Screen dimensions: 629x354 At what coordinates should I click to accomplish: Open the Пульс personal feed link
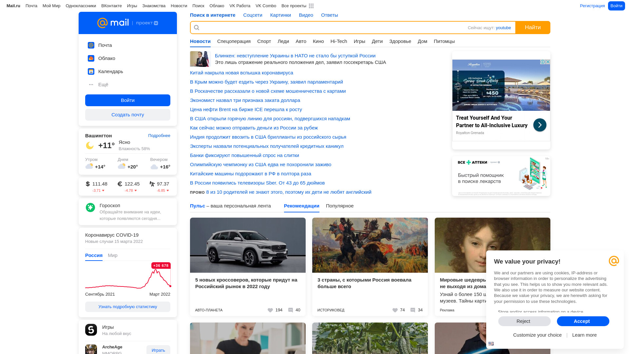pyautogui.click(x=198, y=206)
